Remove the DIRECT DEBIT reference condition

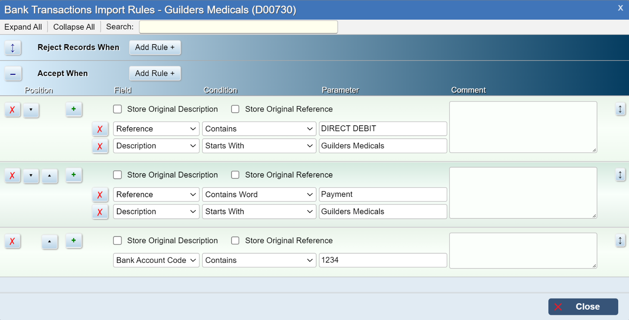pos(100,129)
